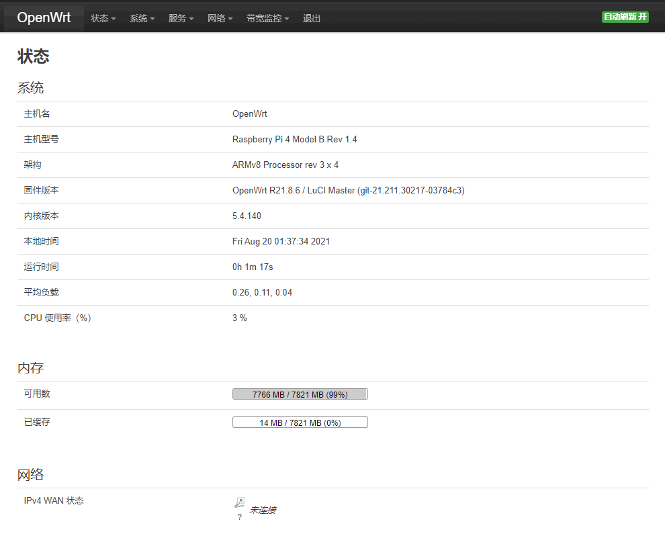Click the 主机型号 row label

pyautogui.click(x=41, y=139)
